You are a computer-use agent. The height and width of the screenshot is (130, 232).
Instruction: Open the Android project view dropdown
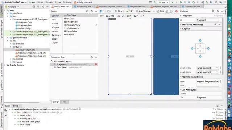point(12,6)
